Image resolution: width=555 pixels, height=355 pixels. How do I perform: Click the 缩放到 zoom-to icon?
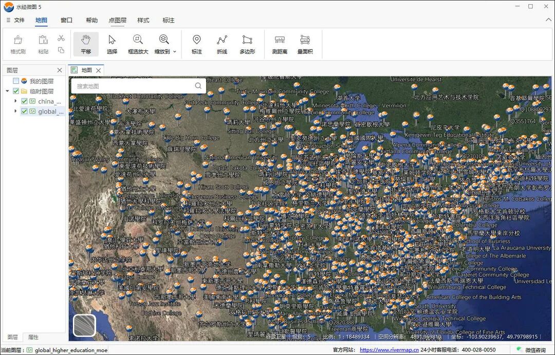pyautogui.click(x=163, y=40)
